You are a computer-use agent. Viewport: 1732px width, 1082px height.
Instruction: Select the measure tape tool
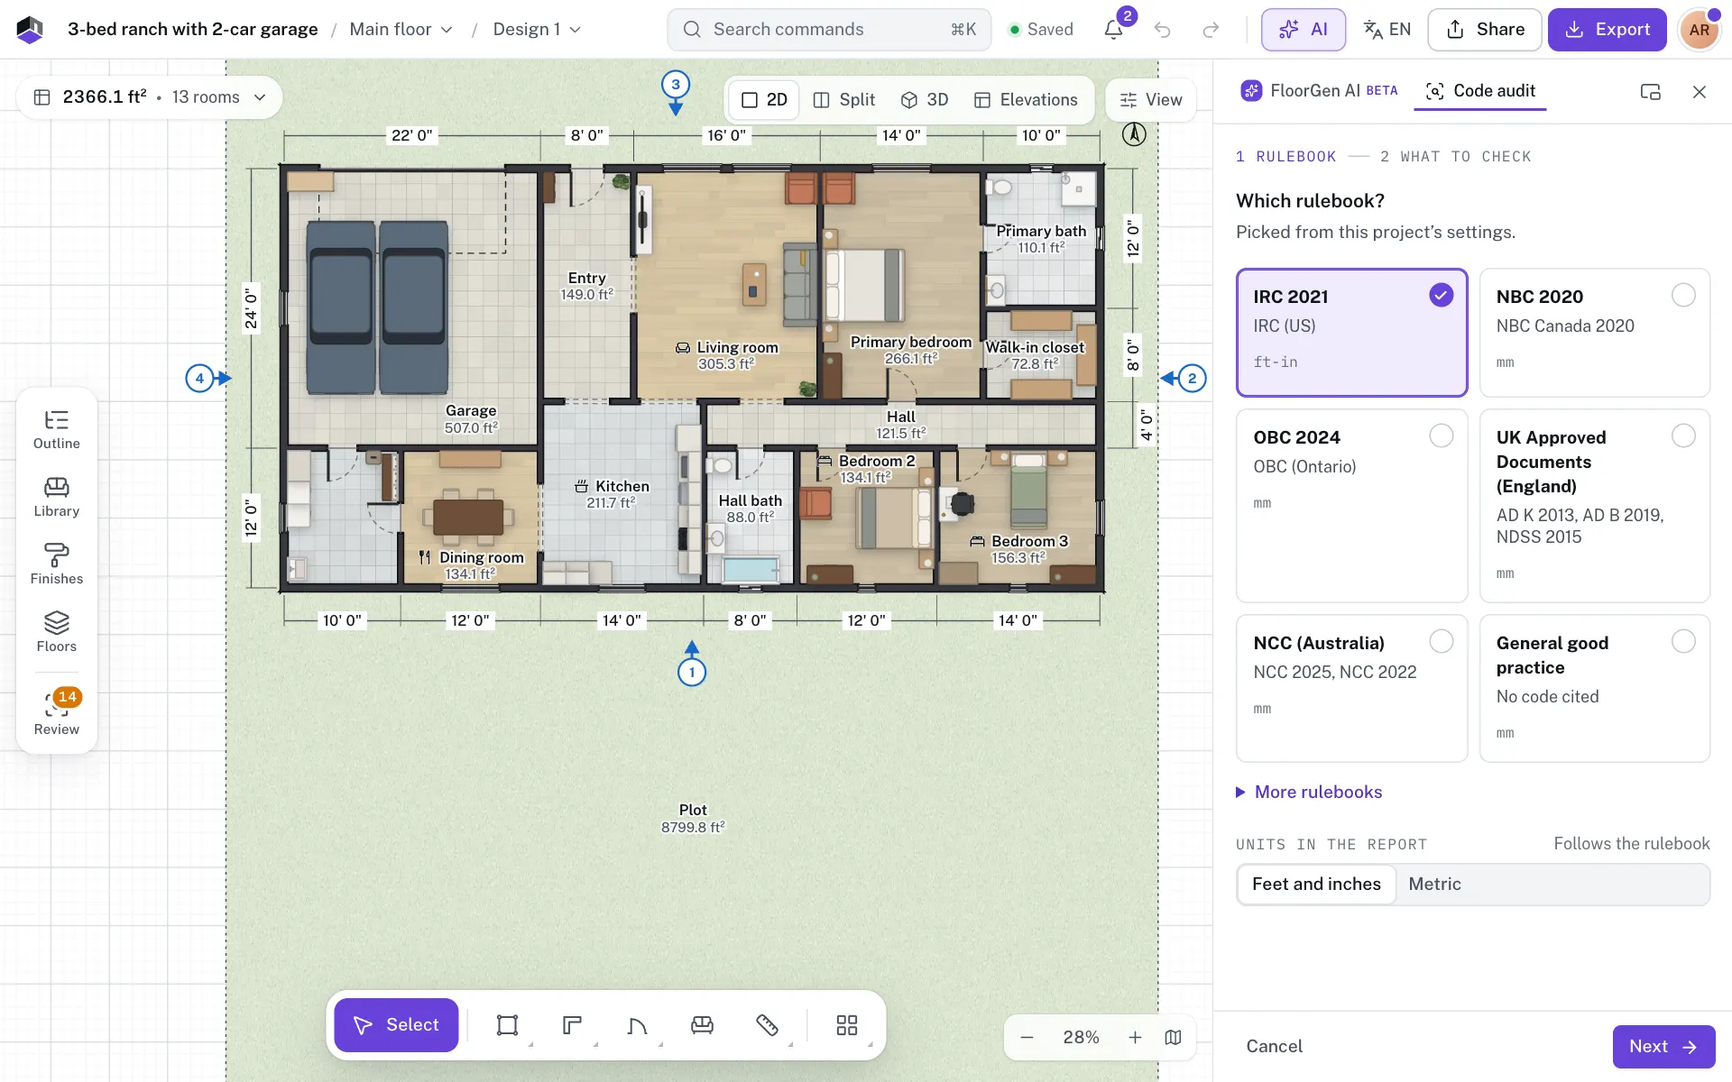click(x=767, y=1025)
